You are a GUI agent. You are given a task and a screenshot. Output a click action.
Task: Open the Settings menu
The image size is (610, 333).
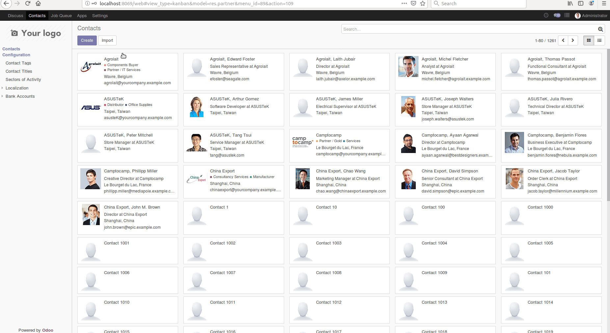(100, 15)
